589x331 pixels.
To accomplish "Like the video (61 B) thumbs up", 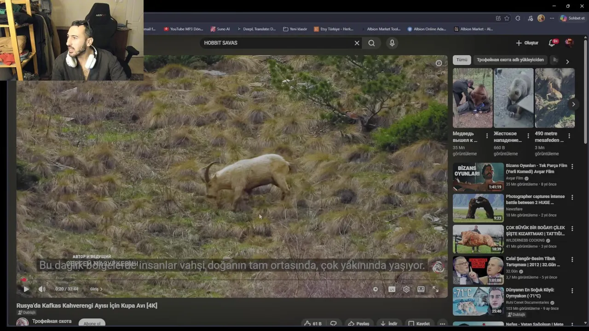I will [313, 324].
